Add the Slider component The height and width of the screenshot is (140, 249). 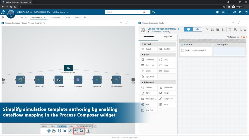tap(167, 71)
